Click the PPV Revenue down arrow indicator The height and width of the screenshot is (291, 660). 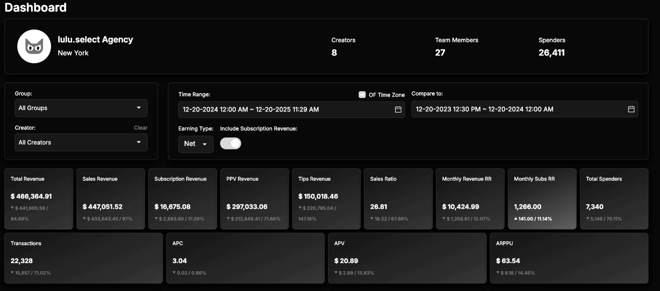(228, 219)
